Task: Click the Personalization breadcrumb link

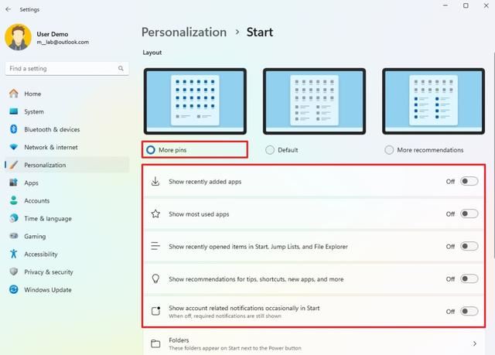Action: 183,32
